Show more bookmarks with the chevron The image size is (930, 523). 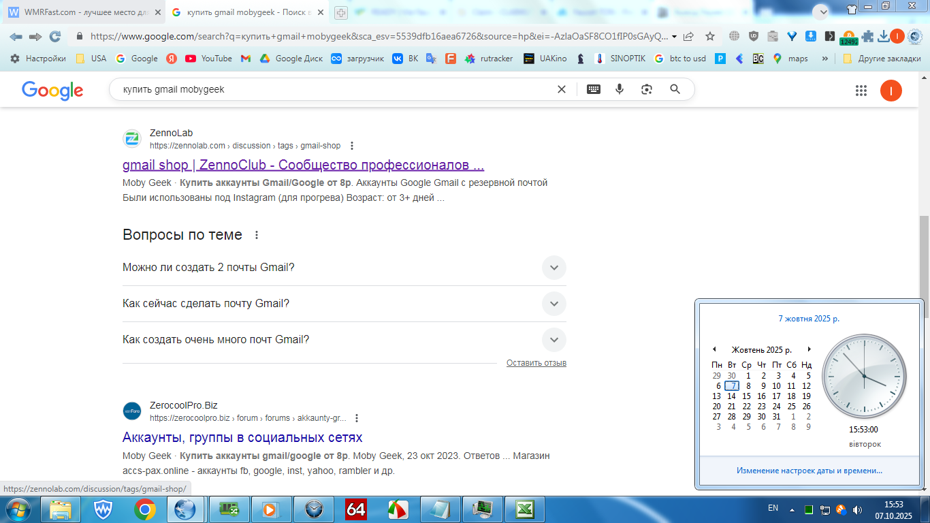click(x=825, y=59)
